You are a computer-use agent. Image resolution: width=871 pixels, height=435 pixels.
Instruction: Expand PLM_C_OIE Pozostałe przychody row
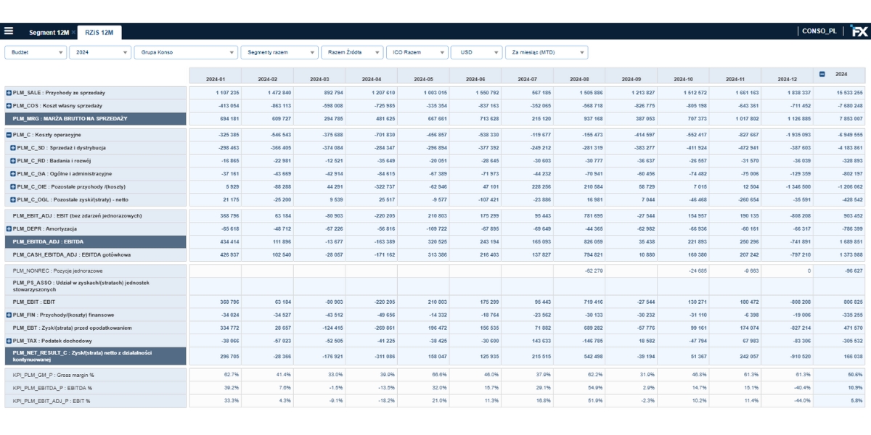(13, 186)
